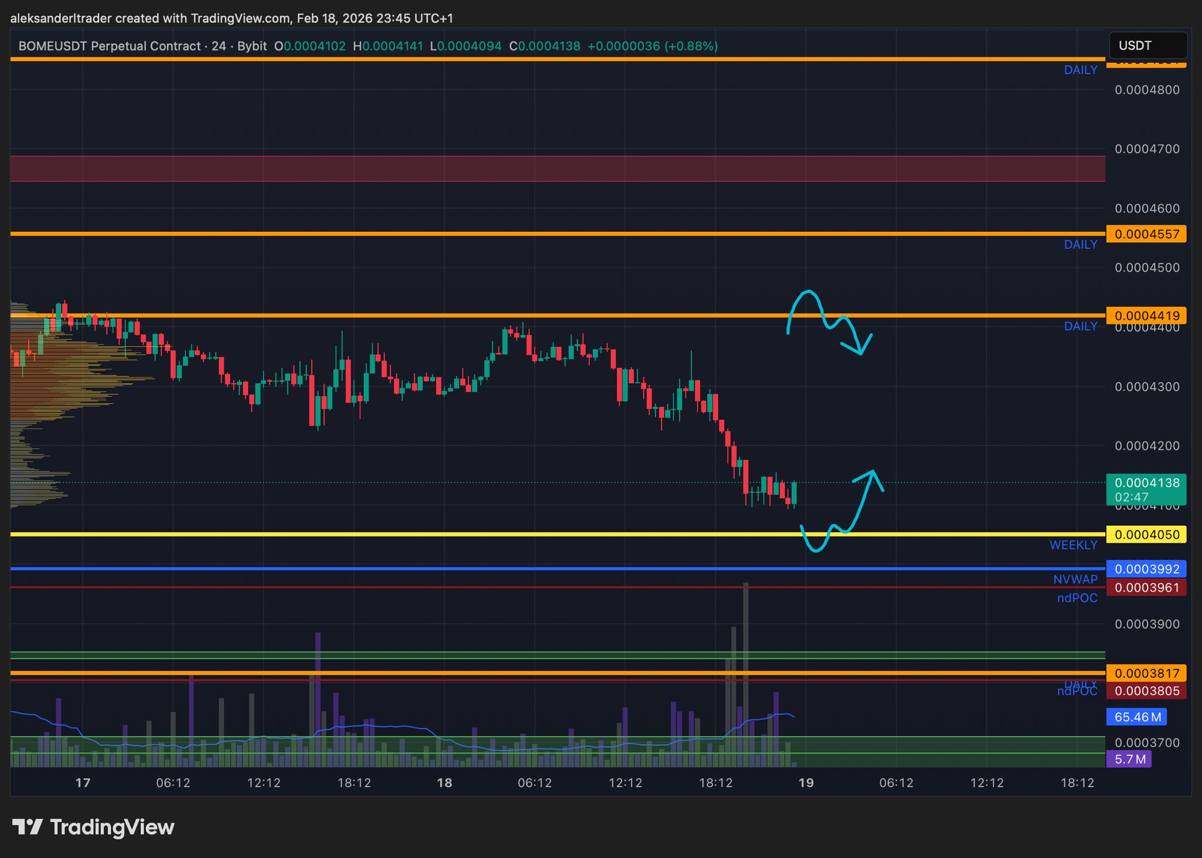Click the 0.0003817 orange daily price label
This screenshot has height=858, width=1202.
(1146, 673)
